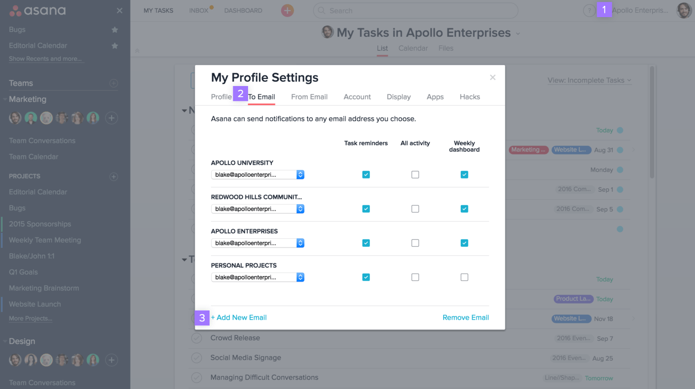This screenshot has height=389, width=695.
Task: Click in the Search field
Action: tap(415, 11)
